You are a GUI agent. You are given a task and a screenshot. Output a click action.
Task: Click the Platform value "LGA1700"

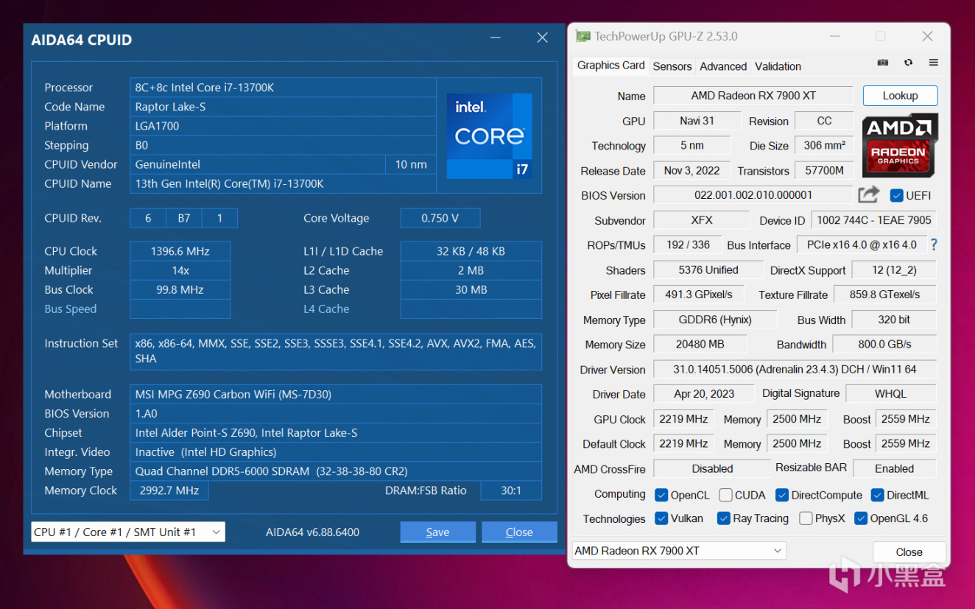[284, 126]
